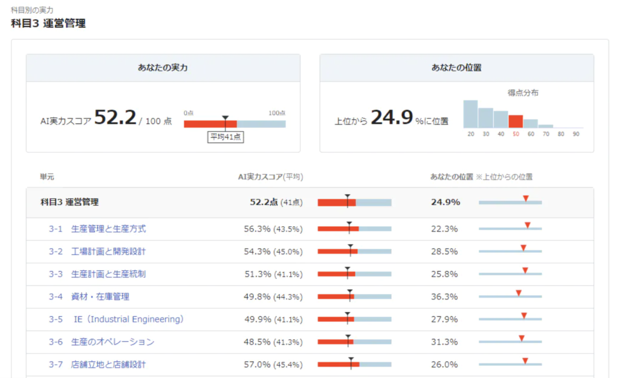
Task: Click the あなたの実力 card header
Action: [x=163, y=68]
